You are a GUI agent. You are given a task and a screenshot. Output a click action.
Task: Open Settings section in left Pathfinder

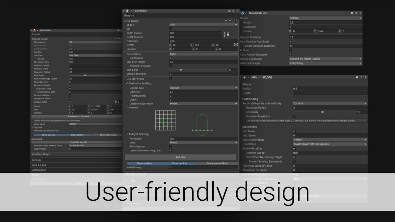click(76, 160)
